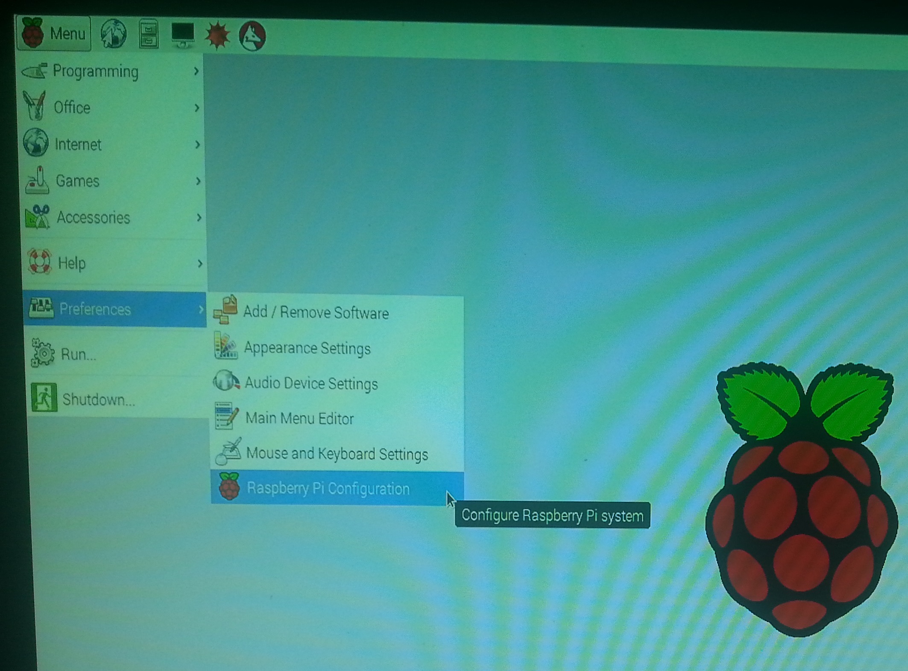Open the Accessories menu category
This screenshot has width=908, height=671.
[x=114, y=218]
